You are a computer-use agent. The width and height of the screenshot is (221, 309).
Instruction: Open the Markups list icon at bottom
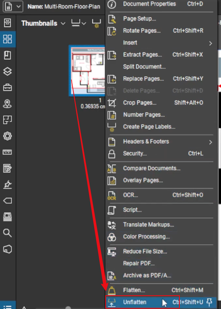click(7, 307)
